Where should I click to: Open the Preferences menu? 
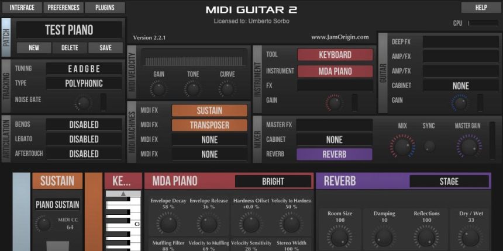(63, 8)
